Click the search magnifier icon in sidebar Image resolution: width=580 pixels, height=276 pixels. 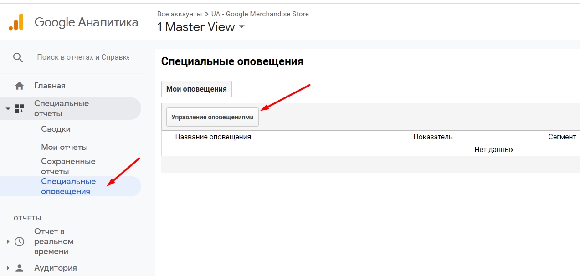(x=18, y=57)
